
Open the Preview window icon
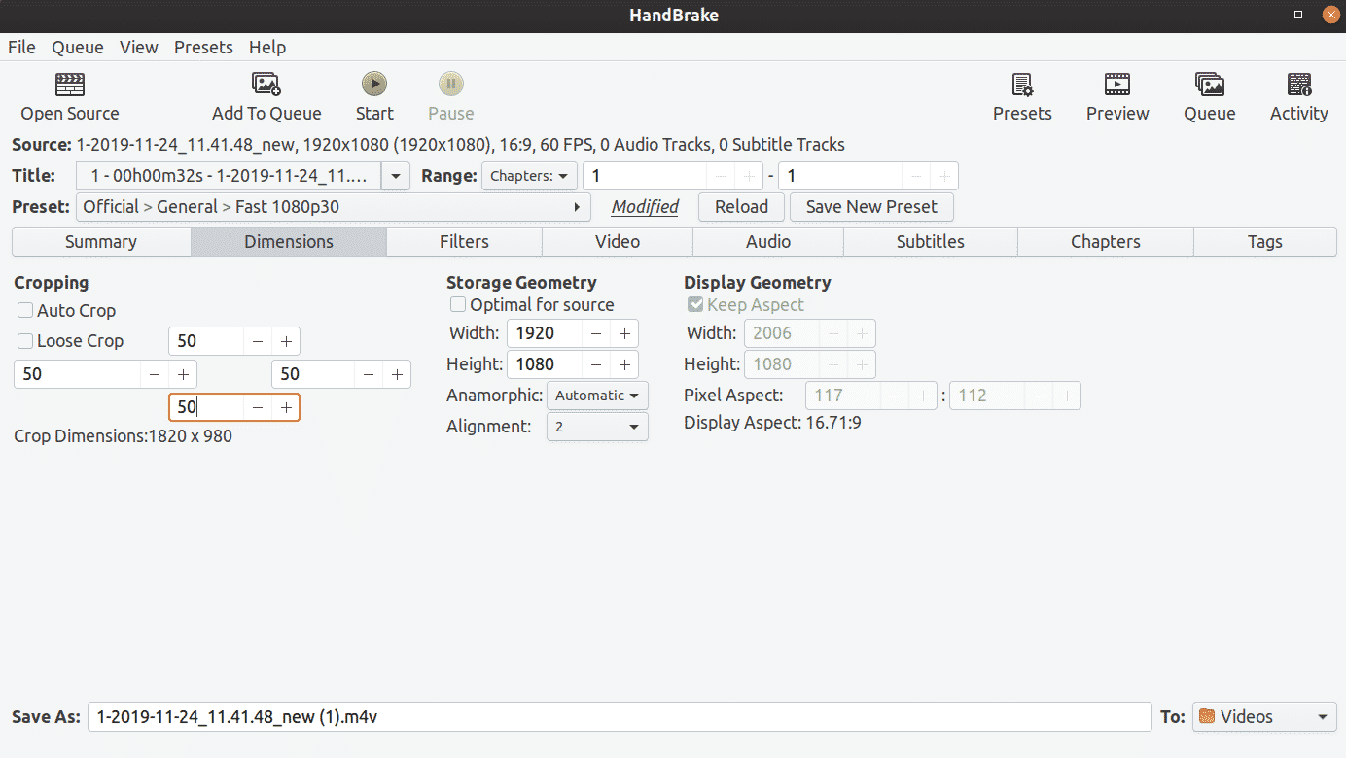pyautogui.click(x=1117, y=85)
